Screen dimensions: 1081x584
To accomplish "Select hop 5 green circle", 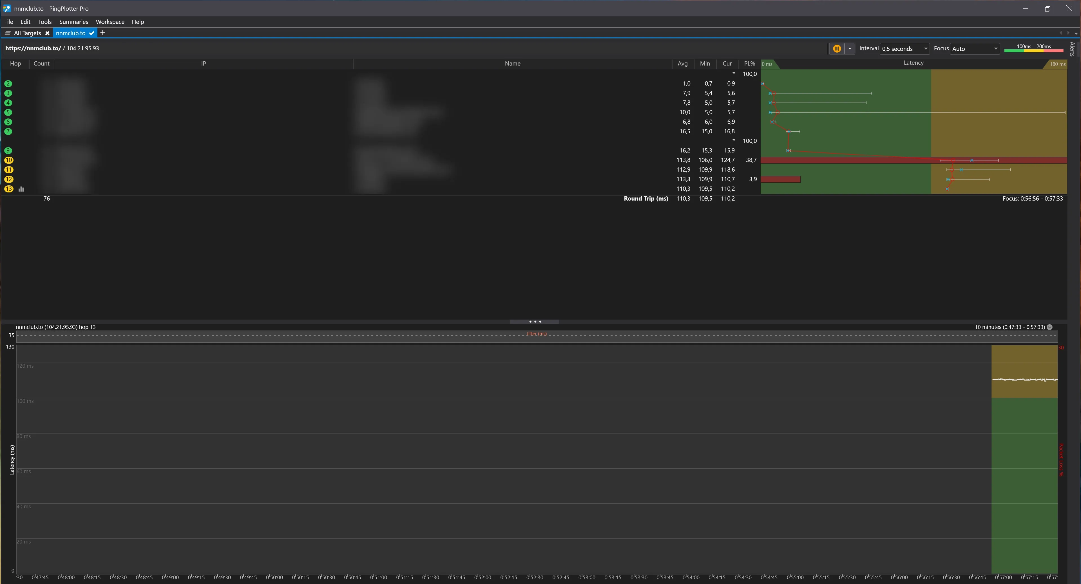I will 8,112.
